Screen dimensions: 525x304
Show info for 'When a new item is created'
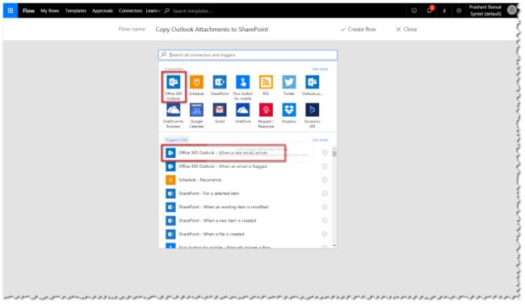pos(325,220)
